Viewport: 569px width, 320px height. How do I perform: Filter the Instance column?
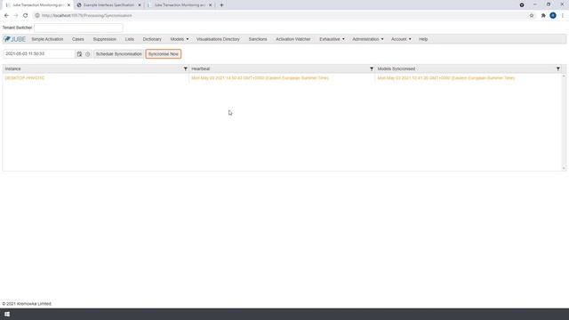point(186,68)
